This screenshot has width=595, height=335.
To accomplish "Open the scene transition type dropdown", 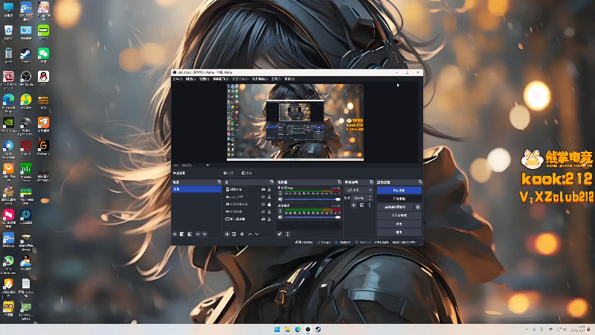I will click(x=358, y=190).
